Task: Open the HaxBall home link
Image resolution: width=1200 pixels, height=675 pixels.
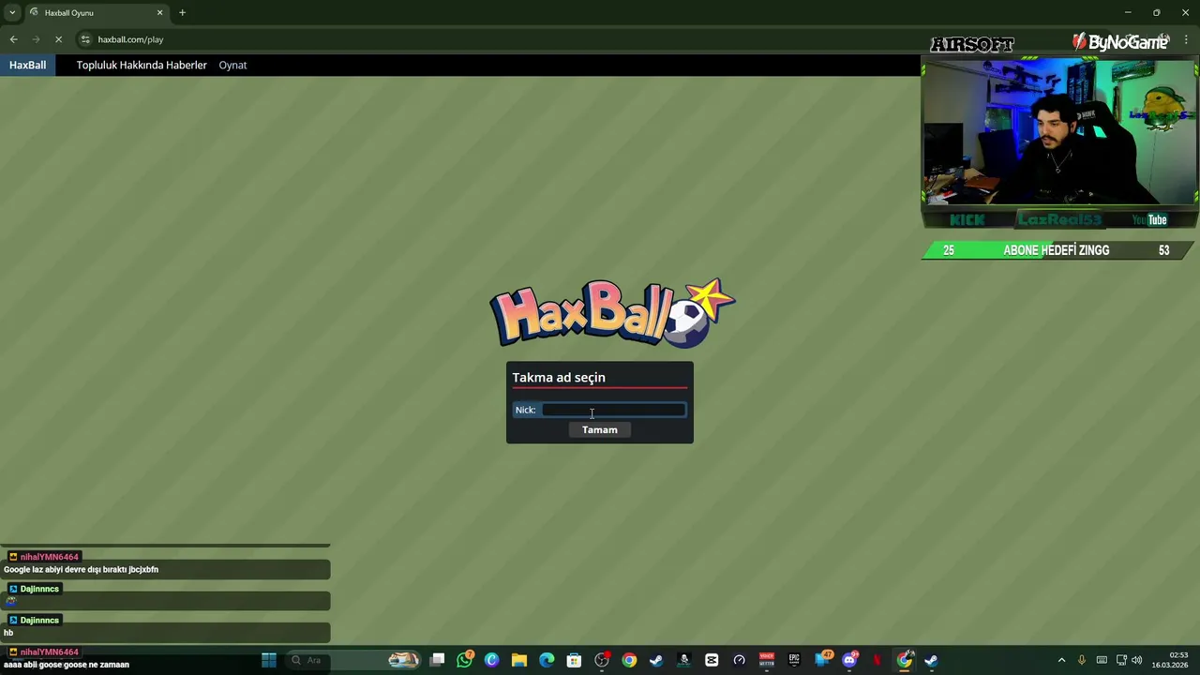Action: click(x=27, y=65)
